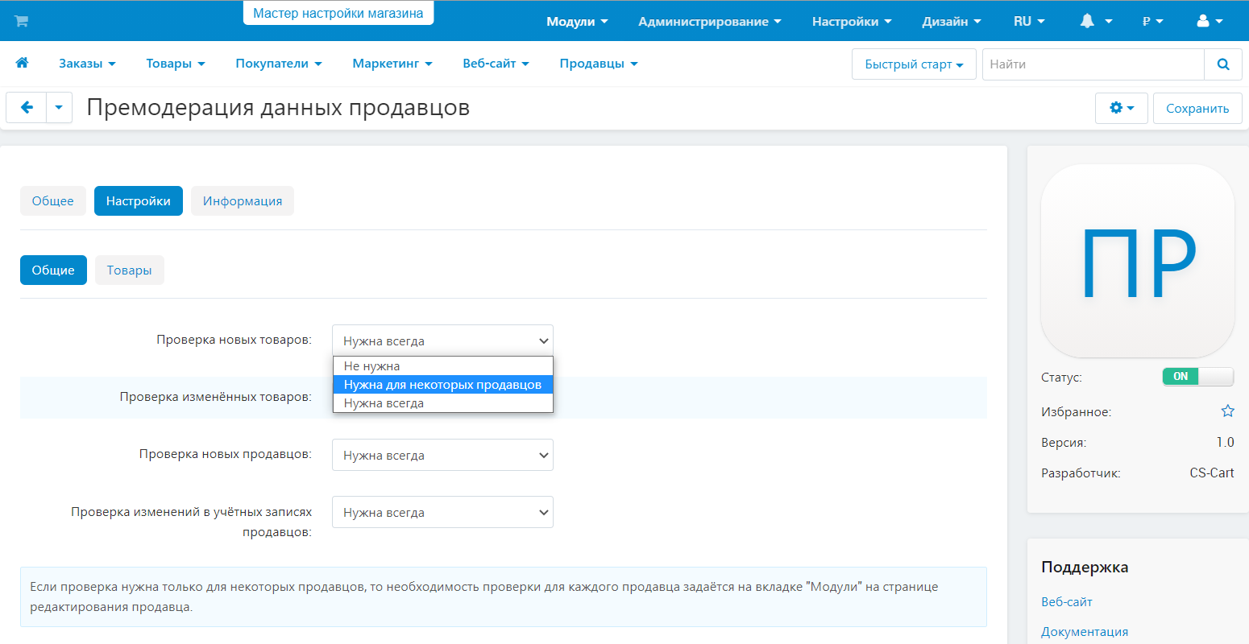This screenshot has height=644, width=1249.
Task: Open the 'Товары' settings sub-tab
Action: coord(129,270)
